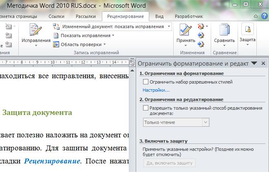Open Исправления button dropdown arrow
The width and height of the screenshot is (269, 172).
click(36, 46)
